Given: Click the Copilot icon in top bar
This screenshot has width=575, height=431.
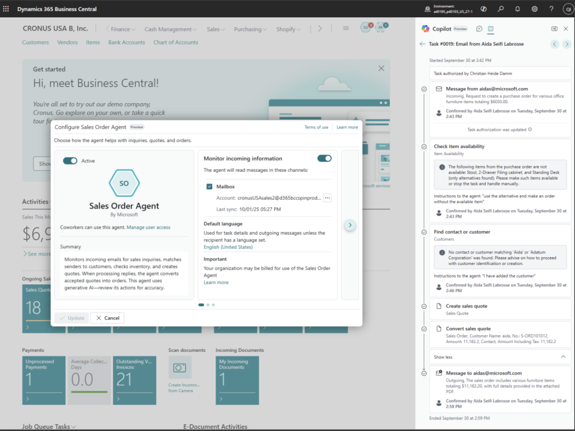Looking at the screenshot, I should [x=483, y=9].
